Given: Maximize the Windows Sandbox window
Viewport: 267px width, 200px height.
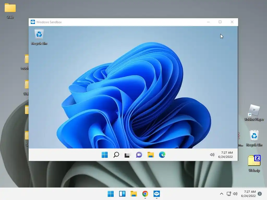Looking at the screenshot, I should pos(220,22).
